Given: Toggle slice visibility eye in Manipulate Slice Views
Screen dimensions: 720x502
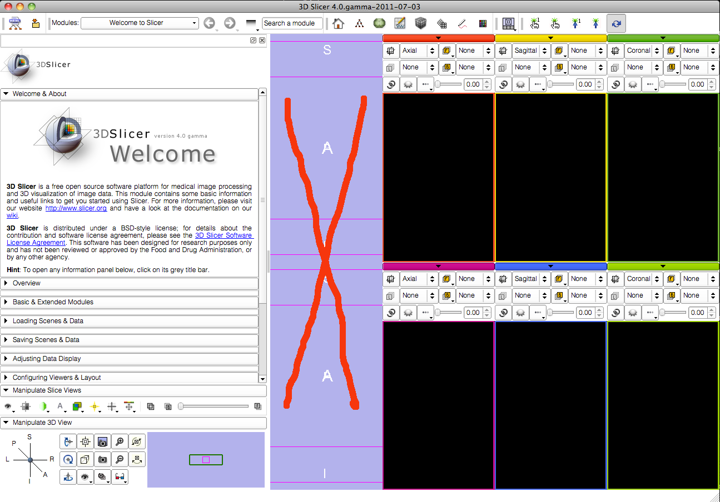Looking at the screenshot, I should [x=8, y=407].
